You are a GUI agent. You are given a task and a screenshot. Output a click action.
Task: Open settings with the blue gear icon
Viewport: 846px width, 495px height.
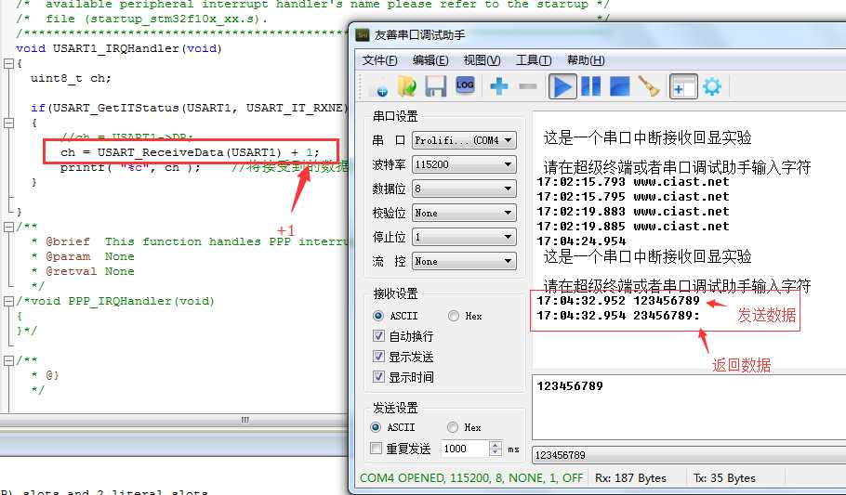712,86
